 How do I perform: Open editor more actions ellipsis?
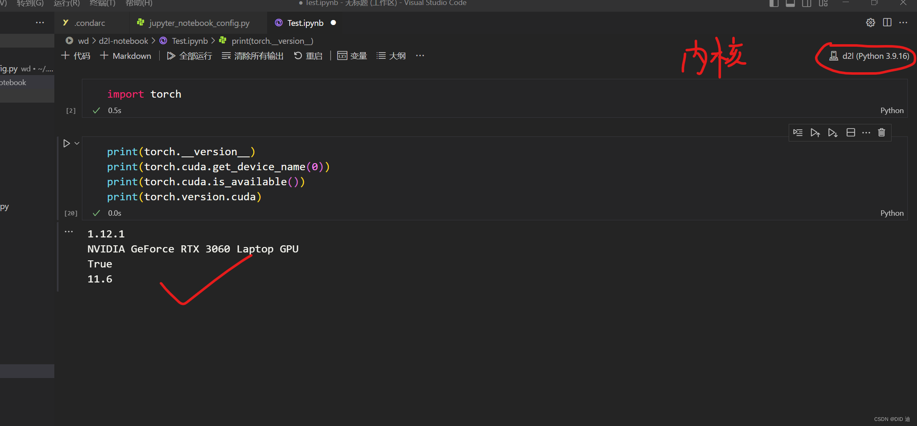(x=903, y=23)
